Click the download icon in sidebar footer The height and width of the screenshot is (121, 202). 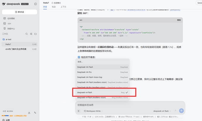click(x=29, y=113)
